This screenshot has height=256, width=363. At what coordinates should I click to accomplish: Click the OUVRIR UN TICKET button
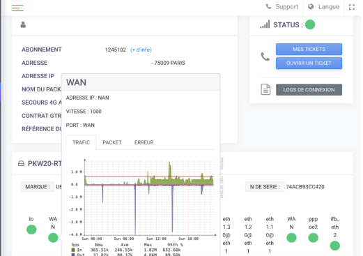[309, 63]
